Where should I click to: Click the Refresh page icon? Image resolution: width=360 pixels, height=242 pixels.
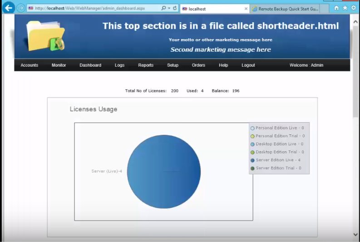click(x=175, y=8)
